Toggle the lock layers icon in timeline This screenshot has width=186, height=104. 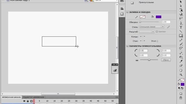28,101
